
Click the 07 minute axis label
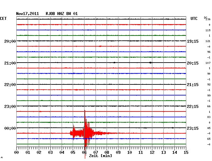pos(96,153)
